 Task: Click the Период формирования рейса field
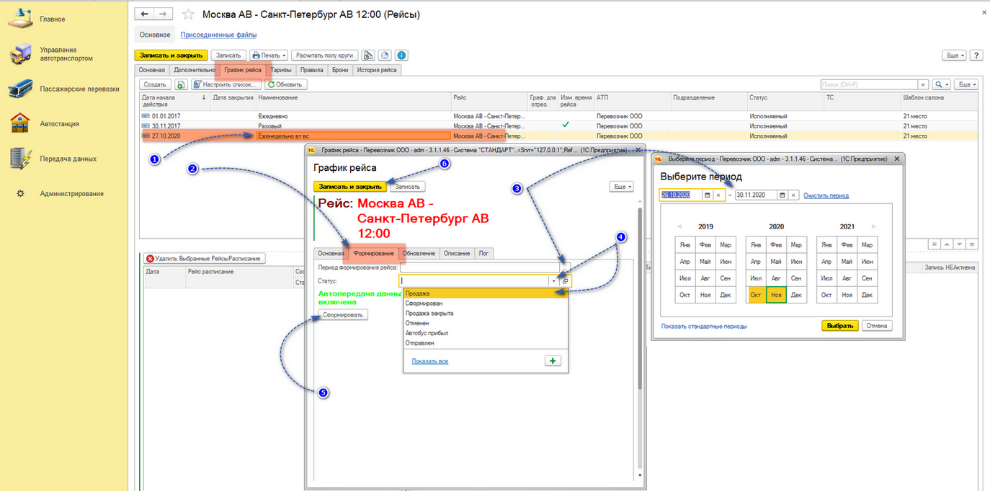tap(479, 268)
